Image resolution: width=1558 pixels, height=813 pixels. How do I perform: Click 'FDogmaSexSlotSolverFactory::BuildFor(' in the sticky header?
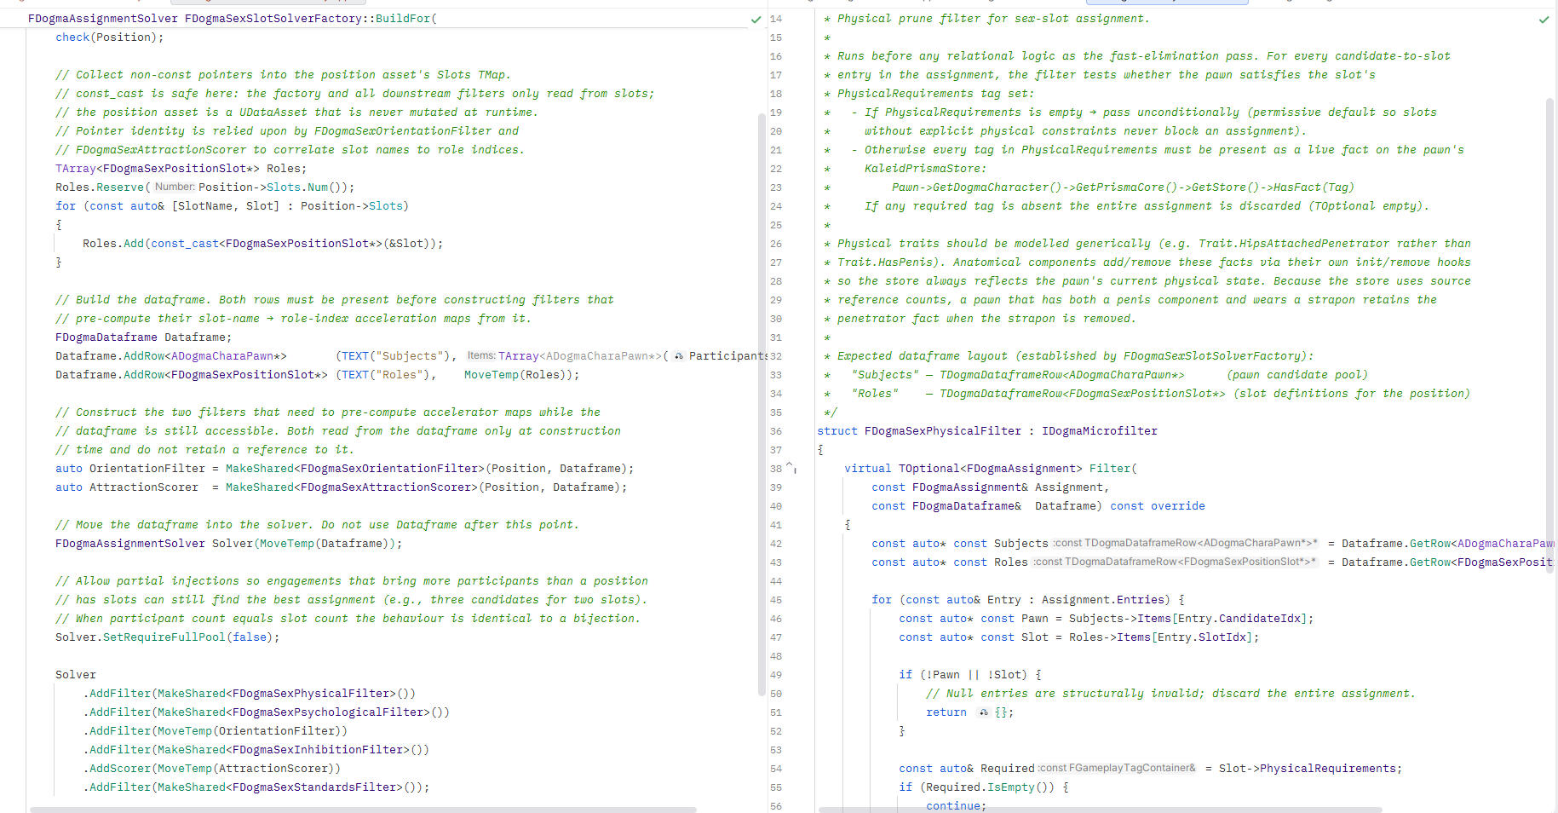pyautogui.click(x=311, y=19)
